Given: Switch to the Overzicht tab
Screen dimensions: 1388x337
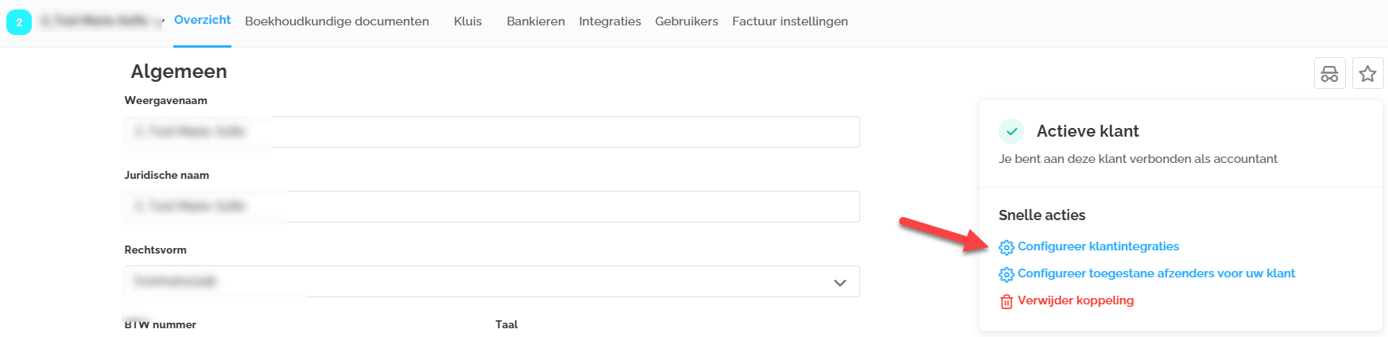Looking at the screenshot, I should (202, 20).
